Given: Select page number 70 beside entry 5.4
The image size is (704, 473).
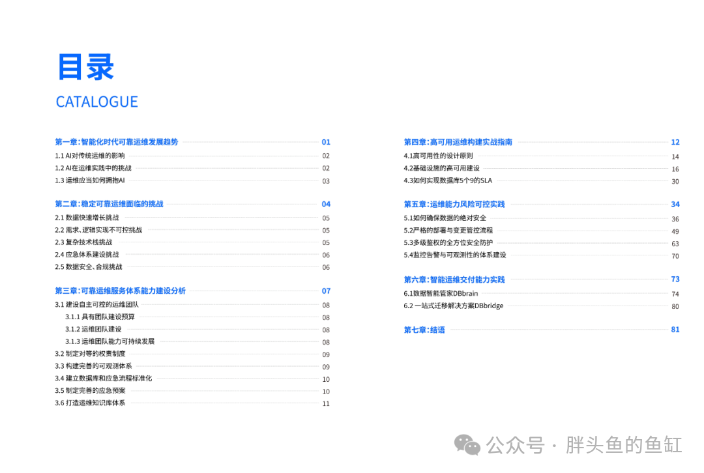Looking at the screenshot, I should click(x=675, y=256).
